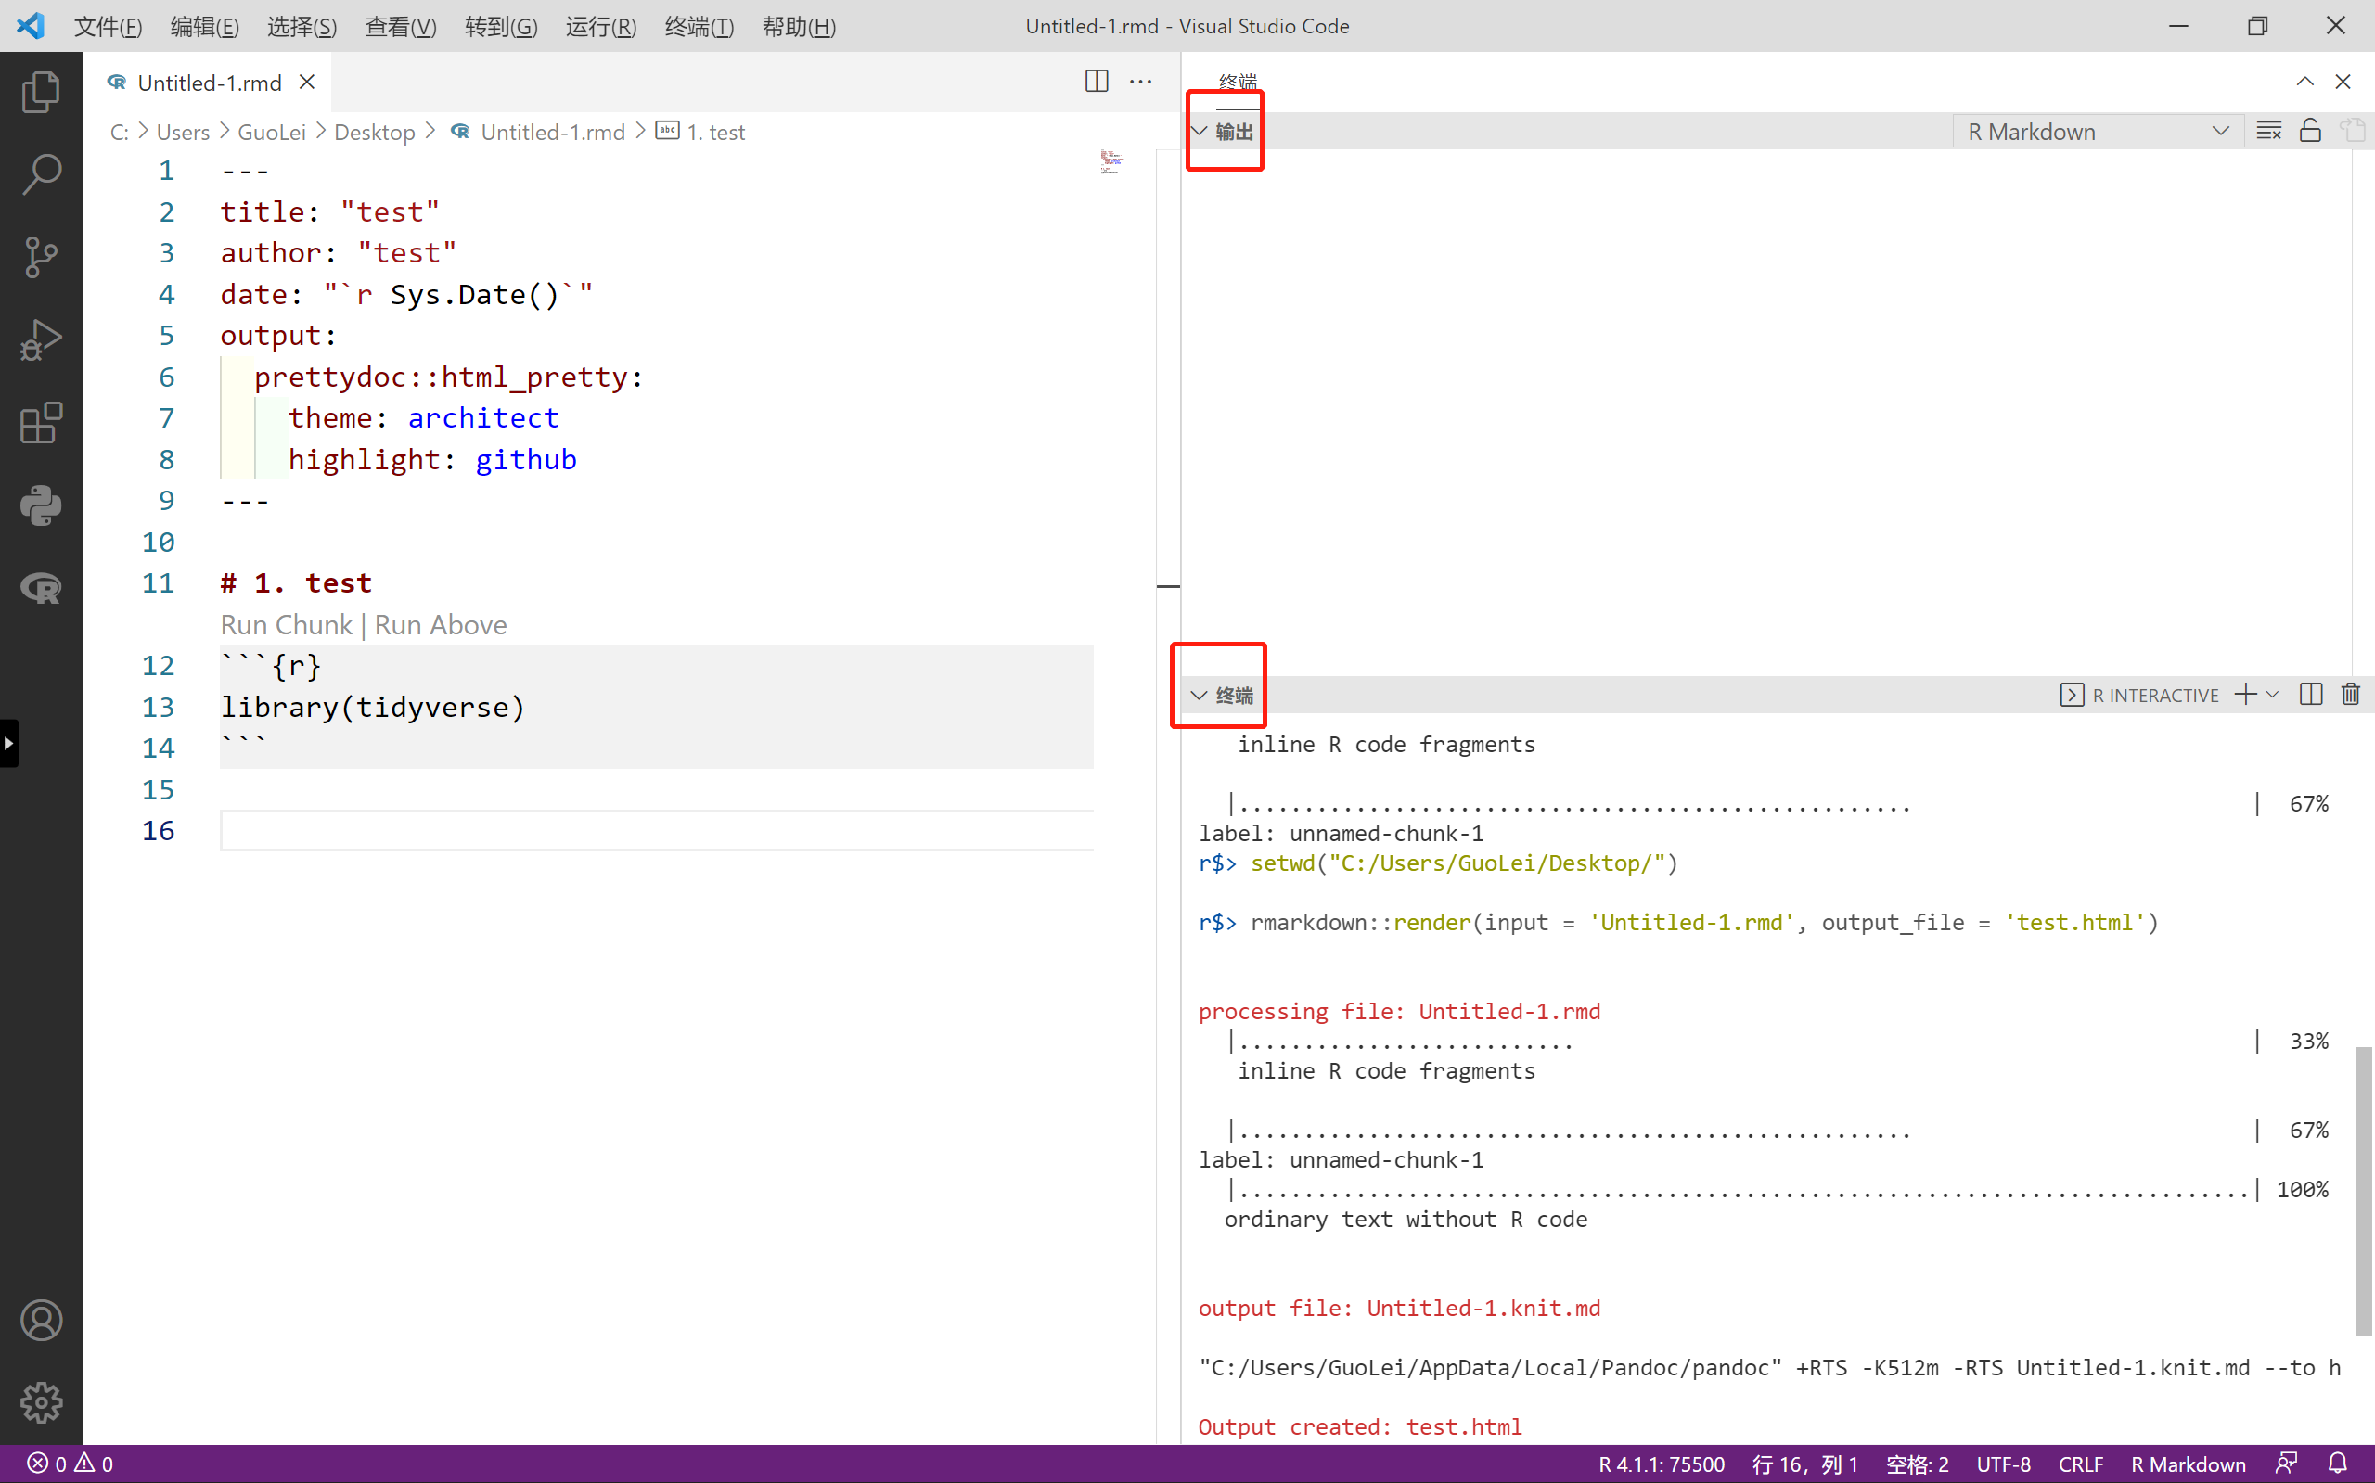Toggle the read-only lock on the output panel
The width and height of the screenshot is (2375, 1483).
tap(2309, 130)
